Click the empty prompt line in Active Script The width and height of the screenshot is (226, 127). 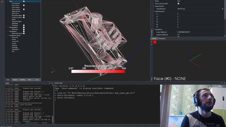tap(107, 100)
